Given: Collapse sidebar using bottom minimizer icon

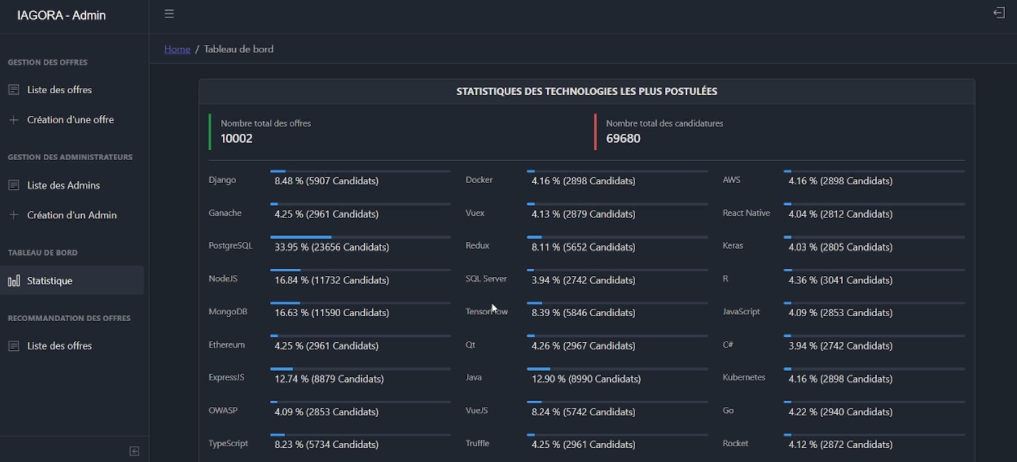Looking at the screenshot, I should (135, 451).
